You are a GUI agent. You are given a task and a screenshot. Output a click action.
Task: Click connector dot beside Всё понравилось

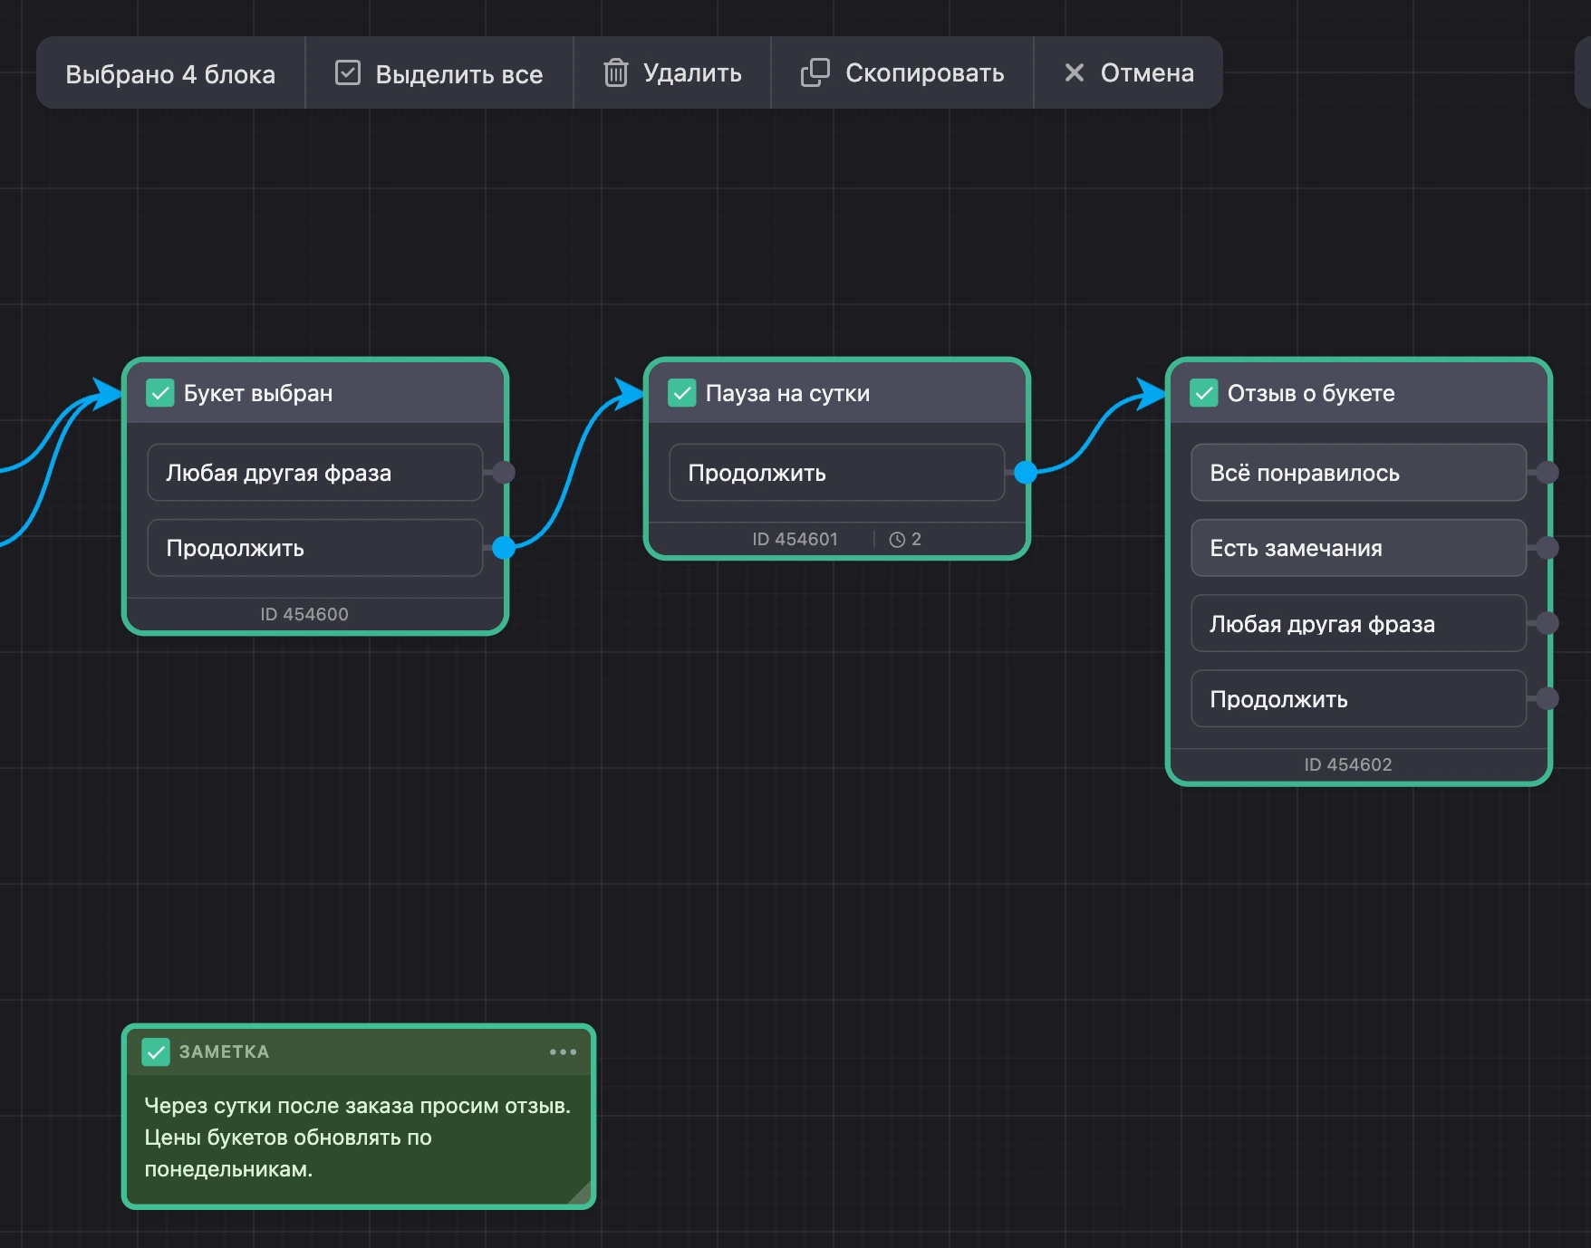click(1548, 472)
